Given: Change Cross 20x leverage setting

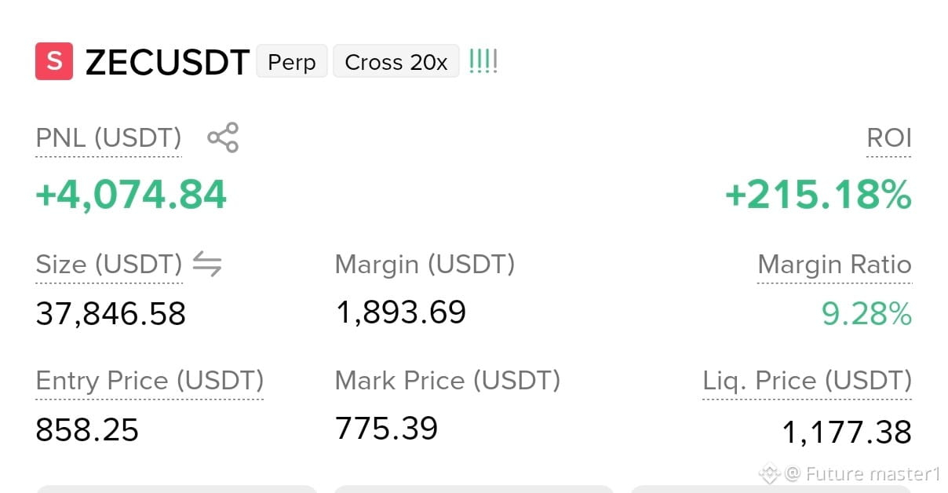Looking at the screenshot, I should point(396,62).
